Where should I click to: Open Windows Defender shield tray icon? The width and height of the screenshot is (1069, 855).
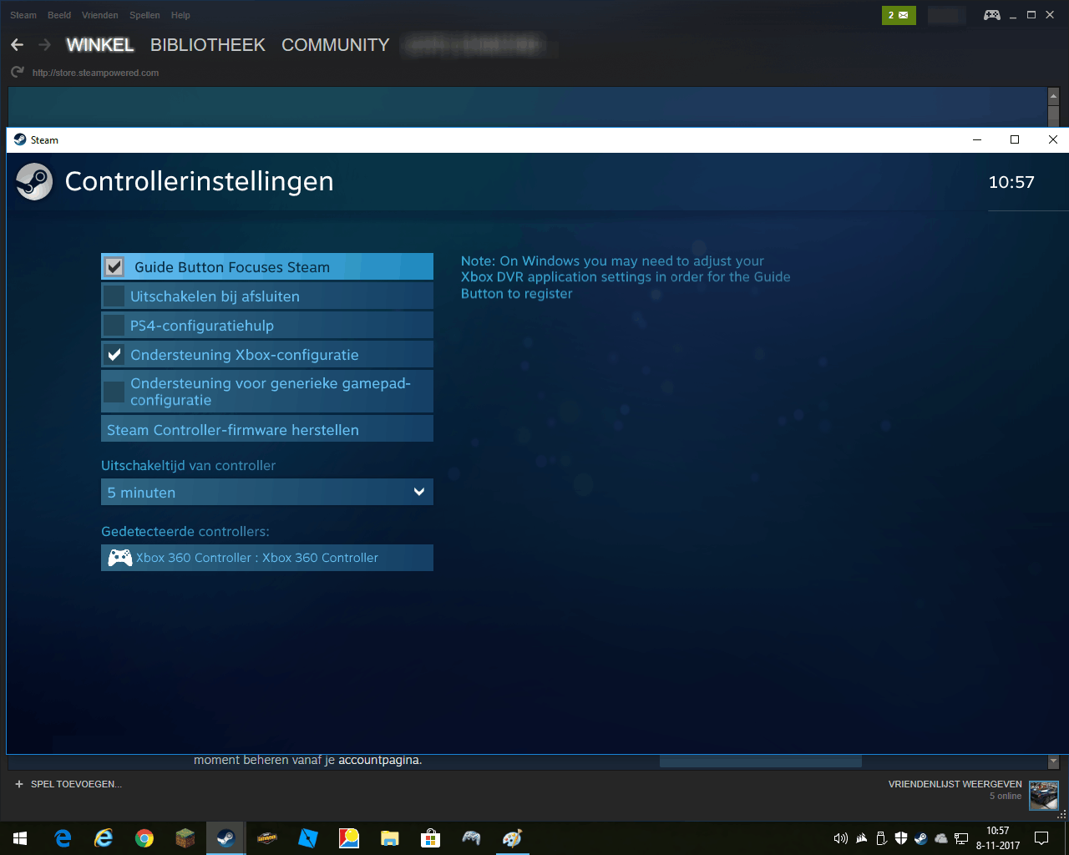[x=901, y=838]
